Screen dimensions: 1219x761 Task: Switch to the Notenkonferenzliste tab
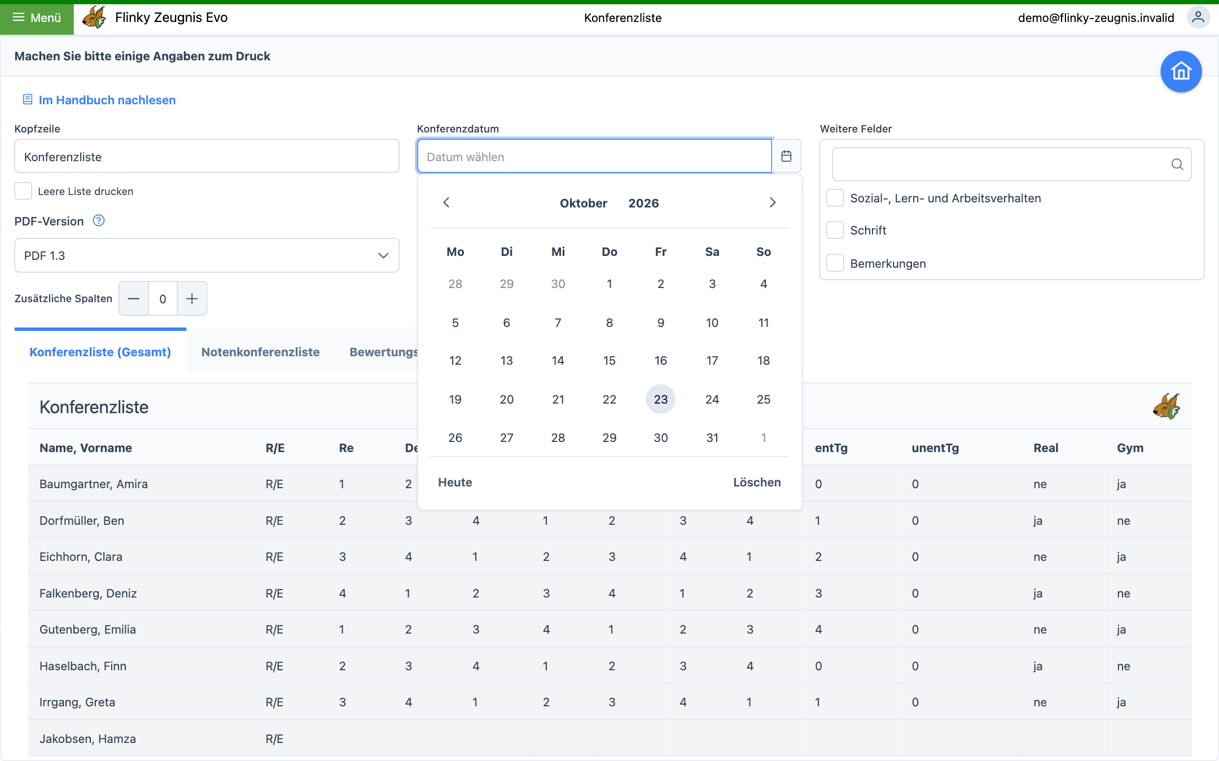[x=260, y=352]
